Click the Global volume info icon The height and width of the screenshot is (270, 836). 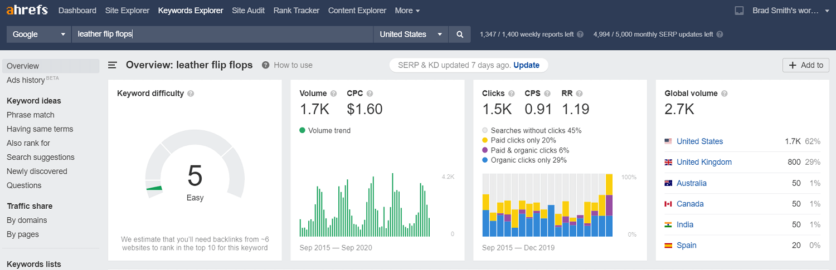725,94
